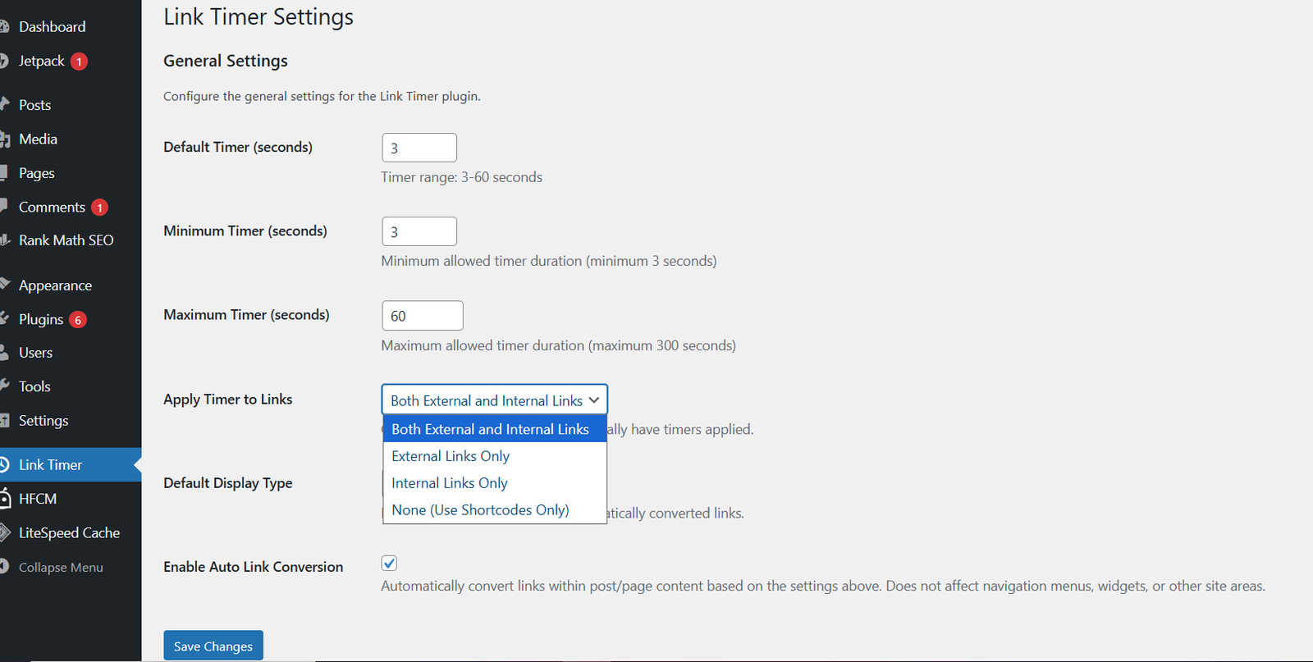Click the Default Timer seconds field
Viewport: 1313px width, 662px height.
pyautogui.click(x=419, y=148)
